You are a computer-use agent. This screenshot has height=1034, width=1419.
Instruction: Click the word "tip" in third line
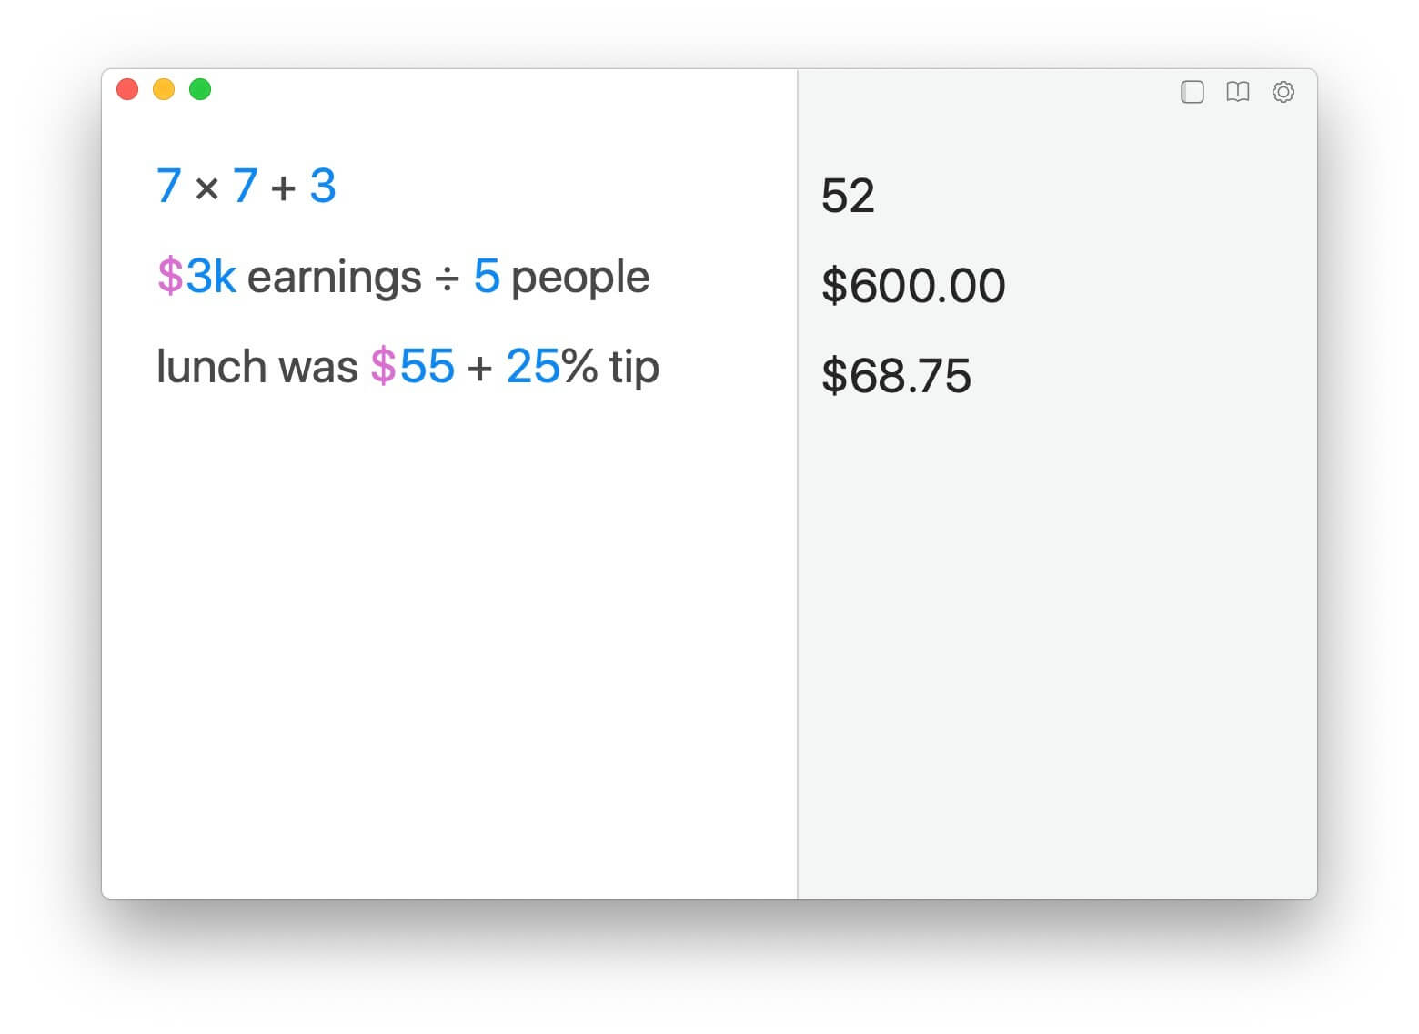click(x=634, y=367)
